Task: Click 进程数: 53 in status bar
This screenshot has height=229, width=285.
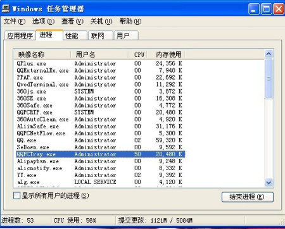Action: (x=18, y=220)
